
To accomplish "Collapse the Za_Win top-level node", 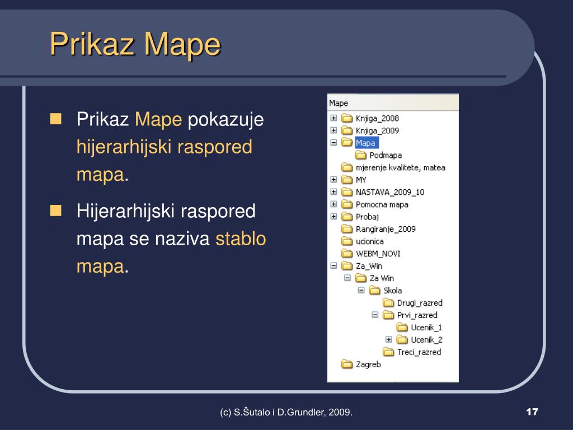I will click(x=334, y=265).
